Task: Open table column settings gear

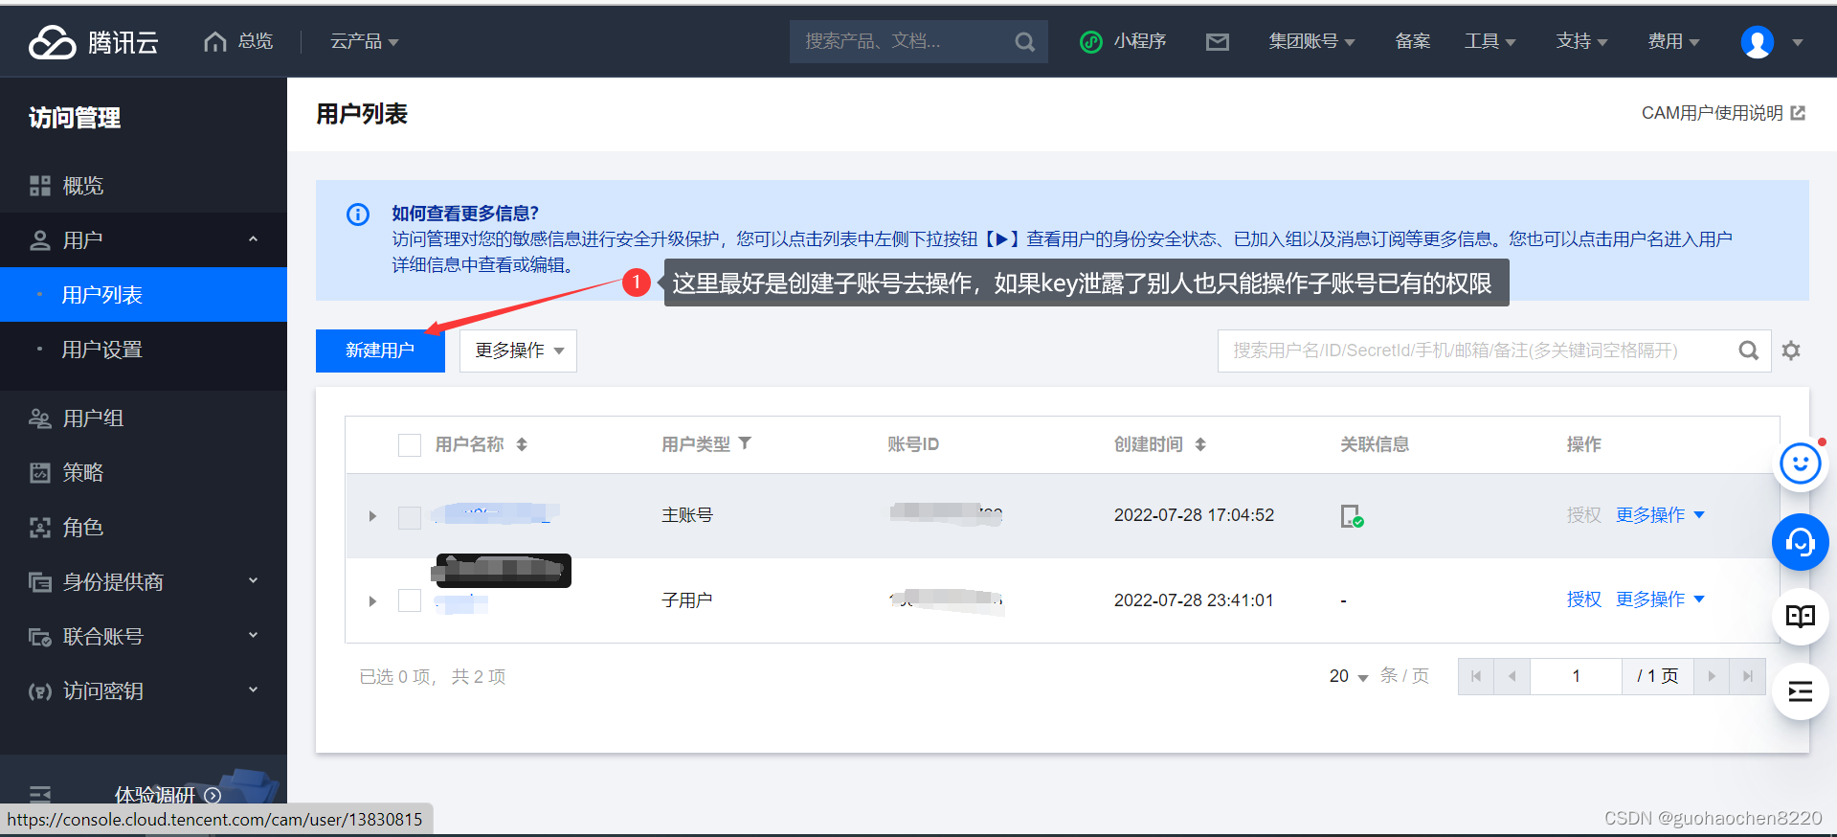Action: click(x=1791, y=351)
